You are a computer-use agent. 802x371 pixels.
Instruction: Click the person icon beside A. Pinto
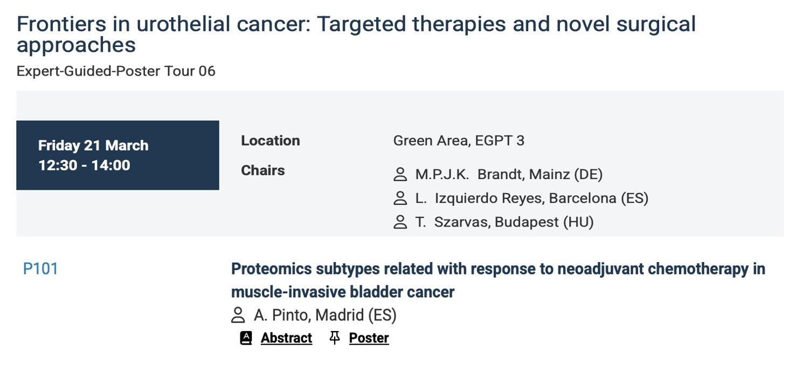238,315
